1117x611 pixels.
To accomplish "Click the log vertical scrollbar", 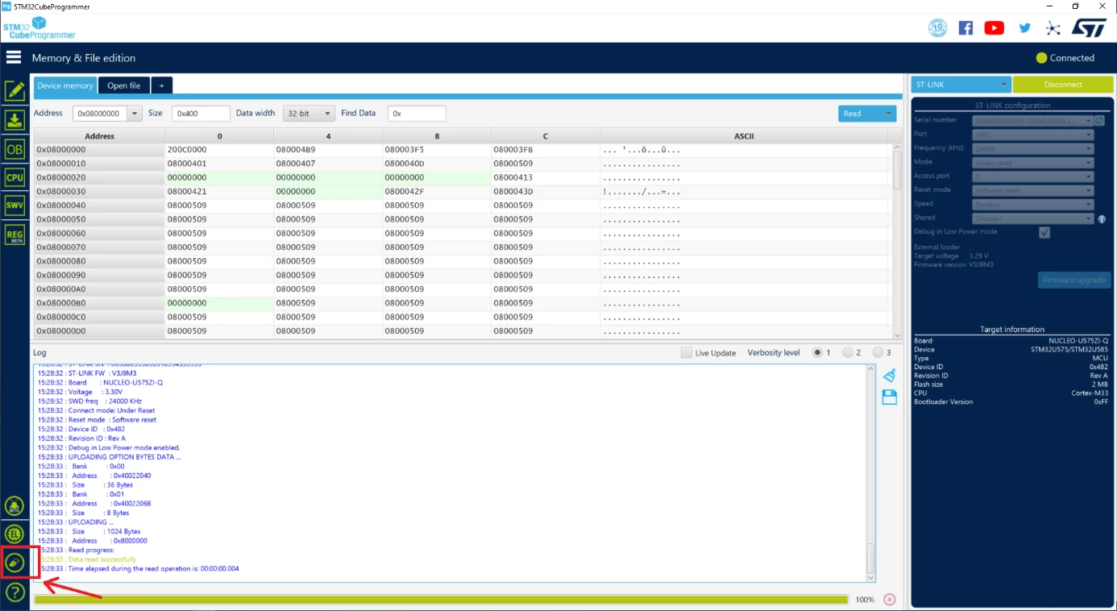I will [870, 473].
